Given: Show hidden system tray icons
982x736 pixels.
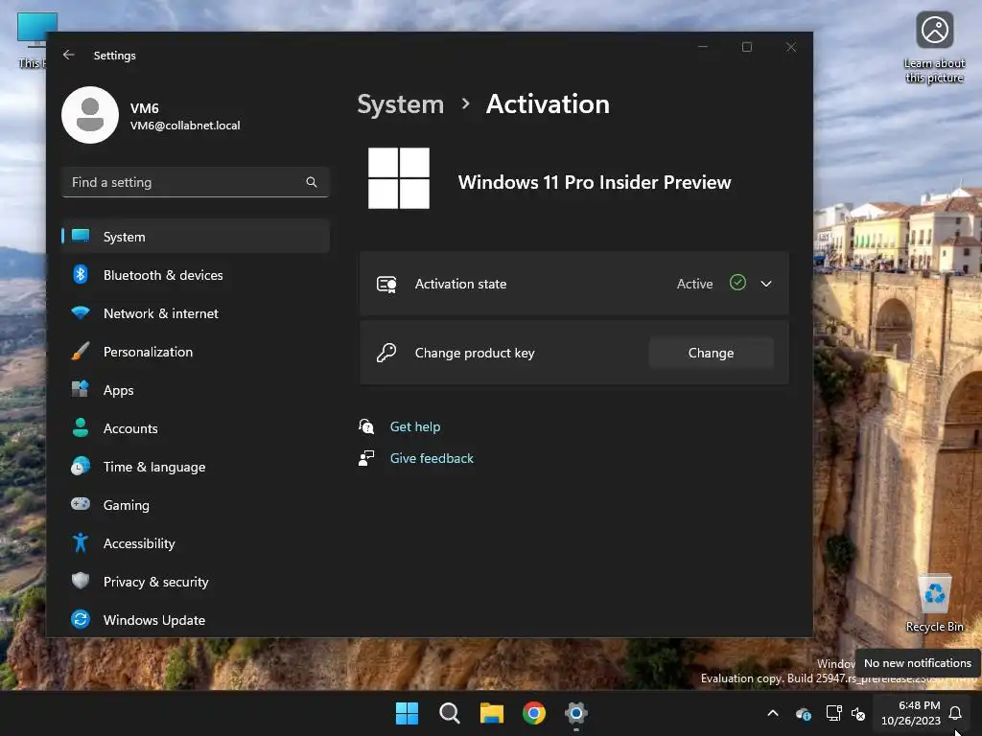Looking at the screenshot, I should coord(773,713).
